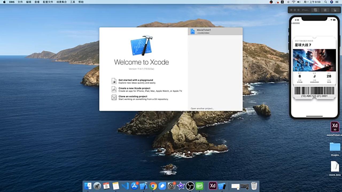The width and height of the screenshot is (342, 192).
Task: Click the playground icon in Welcome window
Action: point(114,81)
